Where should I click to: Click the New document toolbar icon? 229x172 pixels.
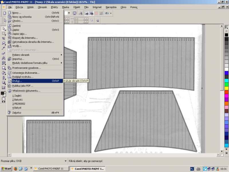[x=5, y=13]
